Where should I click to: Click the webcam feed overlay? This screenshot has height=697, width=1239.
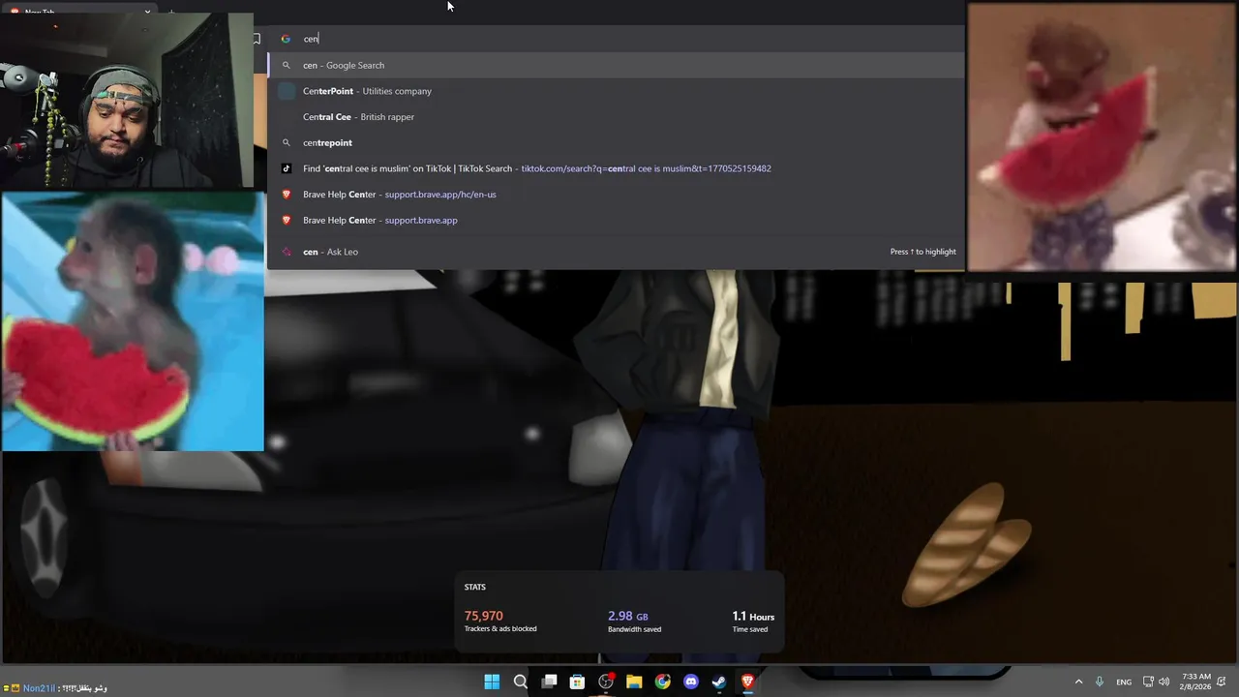click(x=127, y=101)
